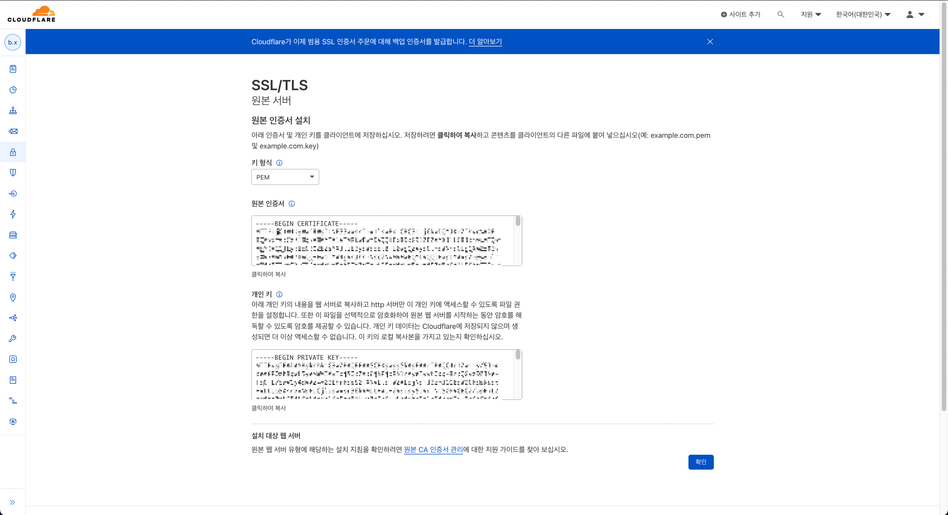Screen dimensions: 948x515
Task: Open the DNS network icon in sidebar
Action: pos(13,111)
